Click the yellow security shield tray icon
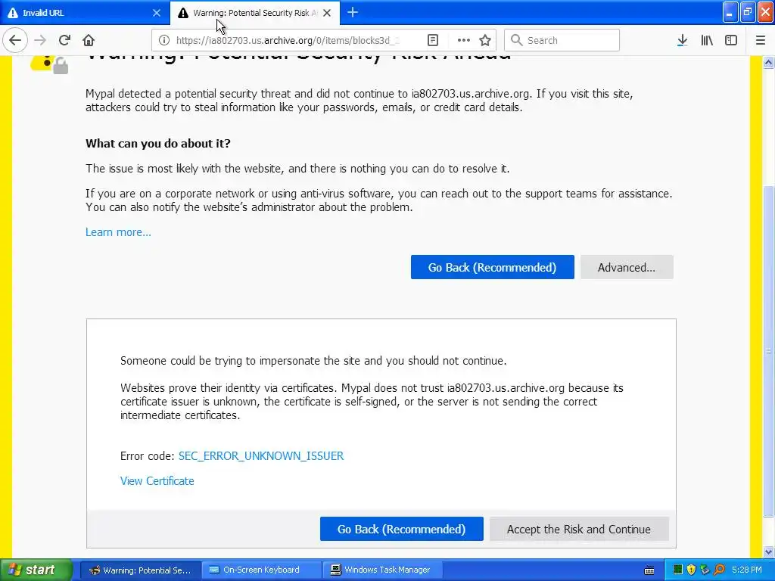 tap(692, 570)
